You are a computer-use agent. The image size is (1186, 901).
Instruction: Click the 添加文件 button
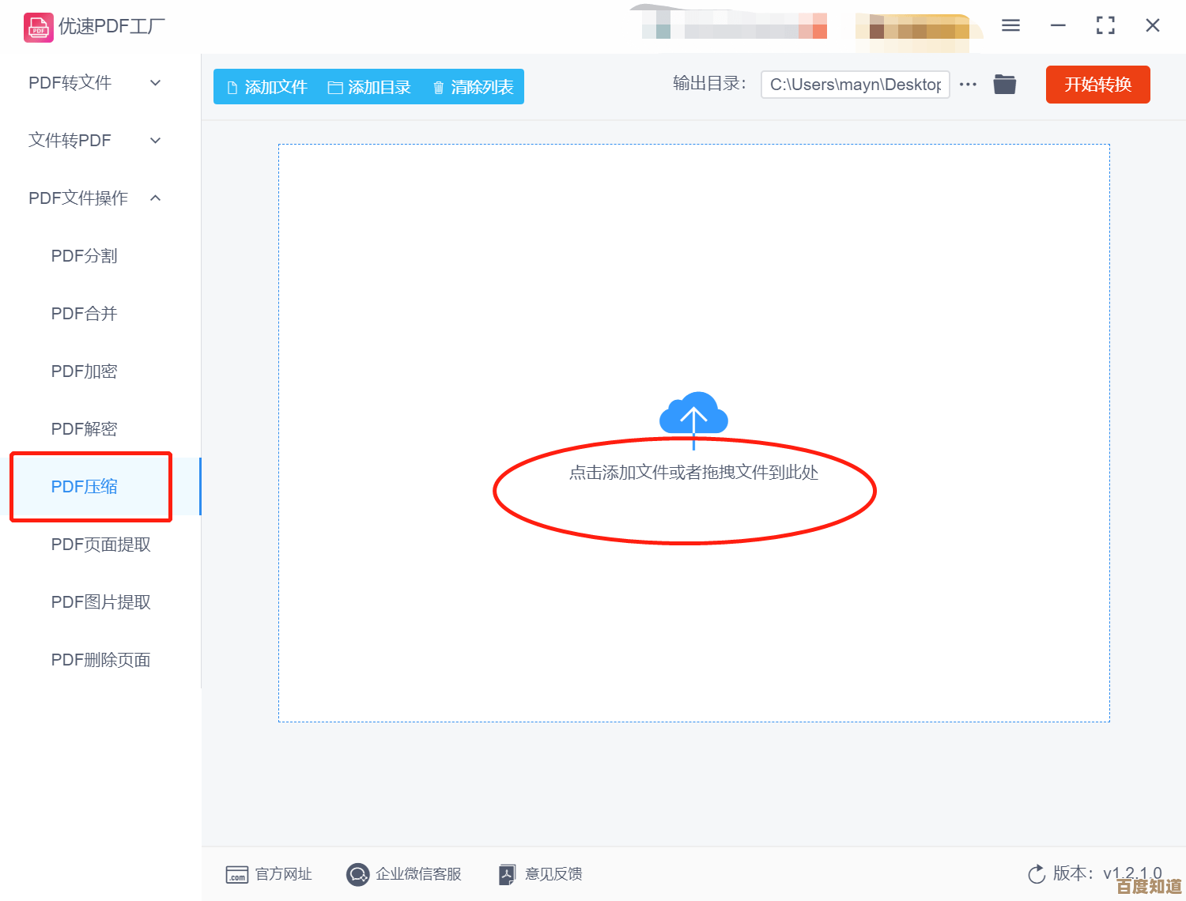pos(267,87)
